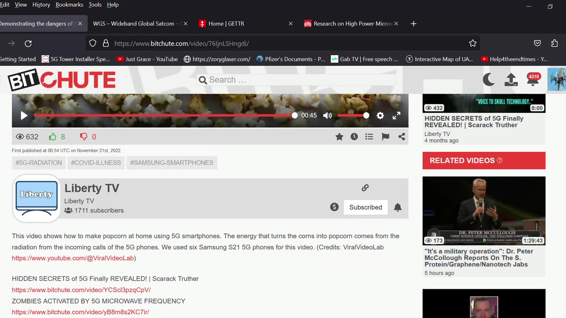Copy channel link chain icon

coord(365,188)
